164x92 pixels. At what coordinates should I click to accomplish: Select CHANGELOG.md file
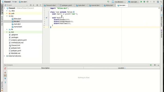[17, 43]
